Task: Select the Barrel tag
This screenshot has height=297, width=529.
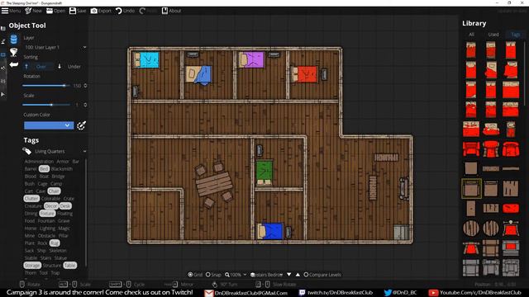Action: (x=31, y=168)
